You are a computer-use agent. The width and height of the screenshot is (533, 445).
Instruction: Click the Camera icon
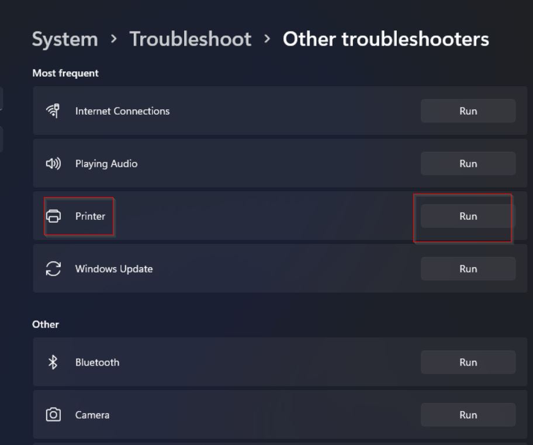[53, 415]
